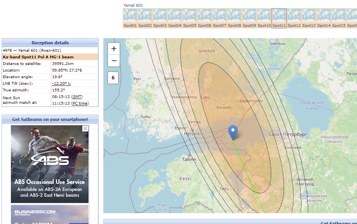
Task: Click the GMT time abbreviation
Action: click(x=77, y=96)
